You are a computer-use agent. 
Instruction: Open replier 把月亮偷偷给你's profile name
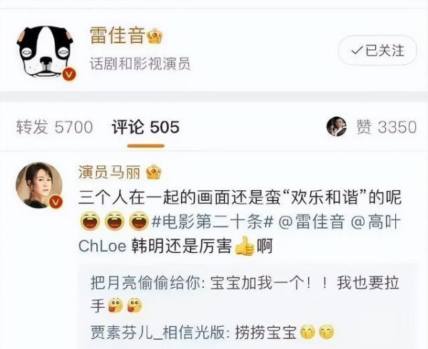click(147, 283)
